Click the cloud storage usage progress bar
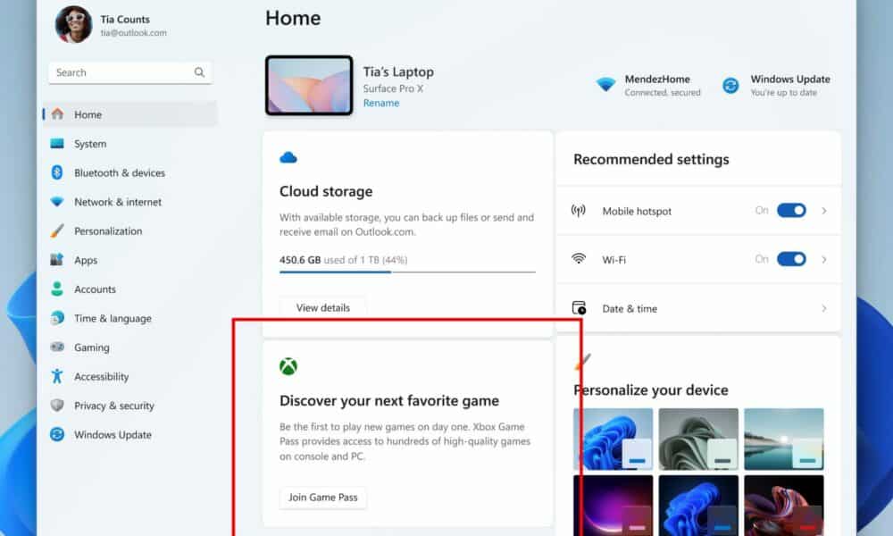 point(407,272)
